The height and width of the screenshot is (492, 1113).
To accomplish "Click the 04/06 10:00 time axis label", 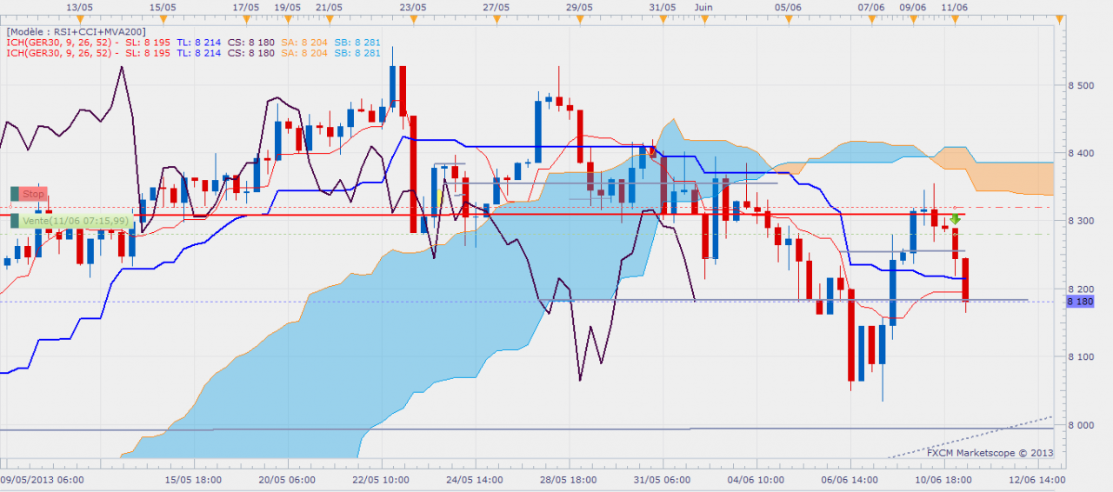I will click(756, 479).
